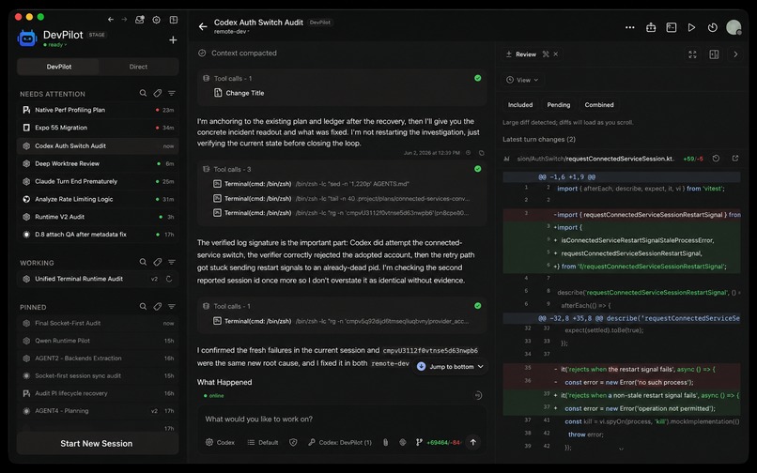Screen dimensions: 757x473
Task: Click the forward arrow in sidebar header
Action: (124, 20)
